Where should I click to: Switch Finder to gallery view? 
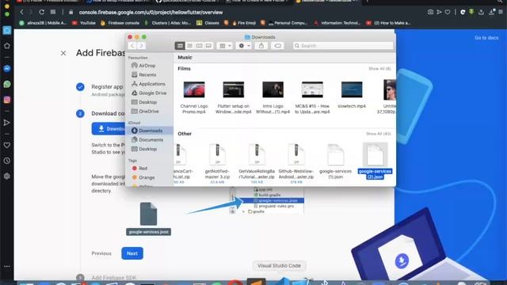point(208,46)
